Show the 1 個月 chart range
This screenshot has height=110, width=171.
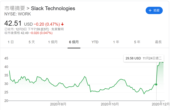coord(53,42)
